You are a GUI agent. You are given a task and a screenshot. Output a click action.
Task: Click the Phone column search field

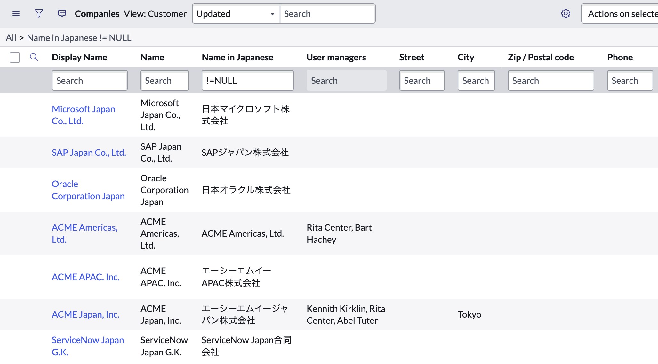(630, 80)
